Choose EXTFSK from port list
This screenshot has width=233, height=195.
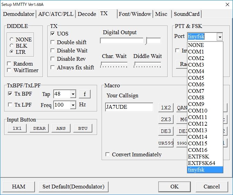(x=205, y=156)
